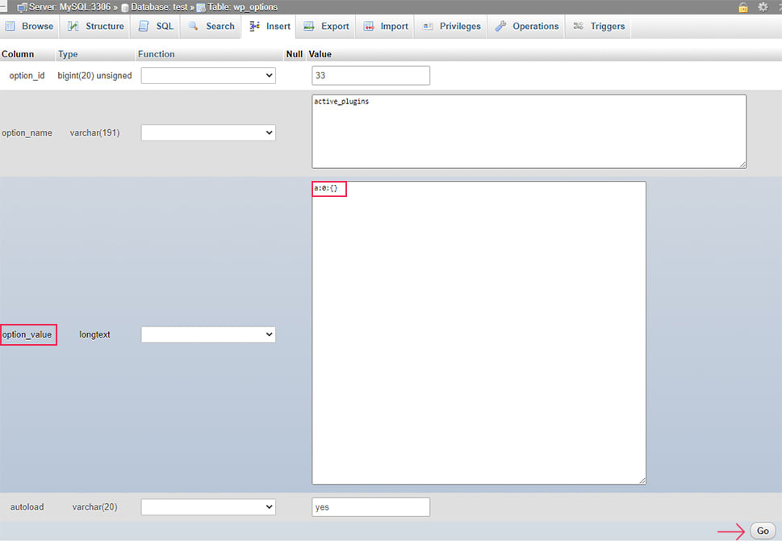Screen dimensions: 782x546
Task: Click the database icon in breadcrumb
Action: point(125,7)
